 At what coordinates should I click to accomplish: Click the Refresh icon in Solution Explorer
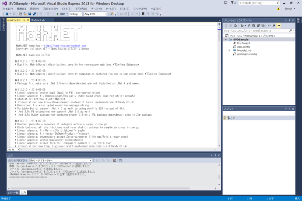[x=253, y=26]
